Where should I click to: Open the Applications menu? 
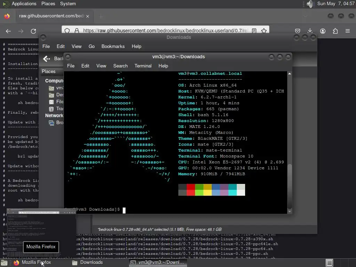pyautogui.click(x=24, y=3)
